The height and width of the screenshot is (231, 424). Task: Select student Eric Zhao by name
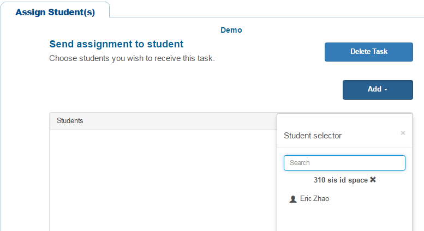pyautogui.click(x=315, y=199)
